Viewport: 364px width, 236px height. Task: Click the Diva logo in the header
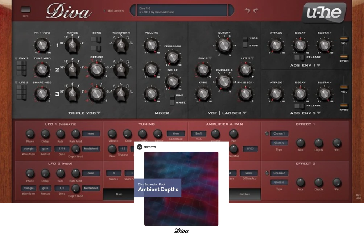[68, 12]
